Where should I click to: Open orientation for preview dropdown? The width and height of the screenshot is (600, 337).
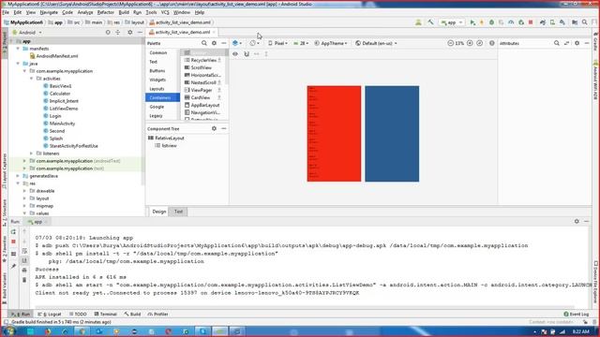[x=254, y=43]
